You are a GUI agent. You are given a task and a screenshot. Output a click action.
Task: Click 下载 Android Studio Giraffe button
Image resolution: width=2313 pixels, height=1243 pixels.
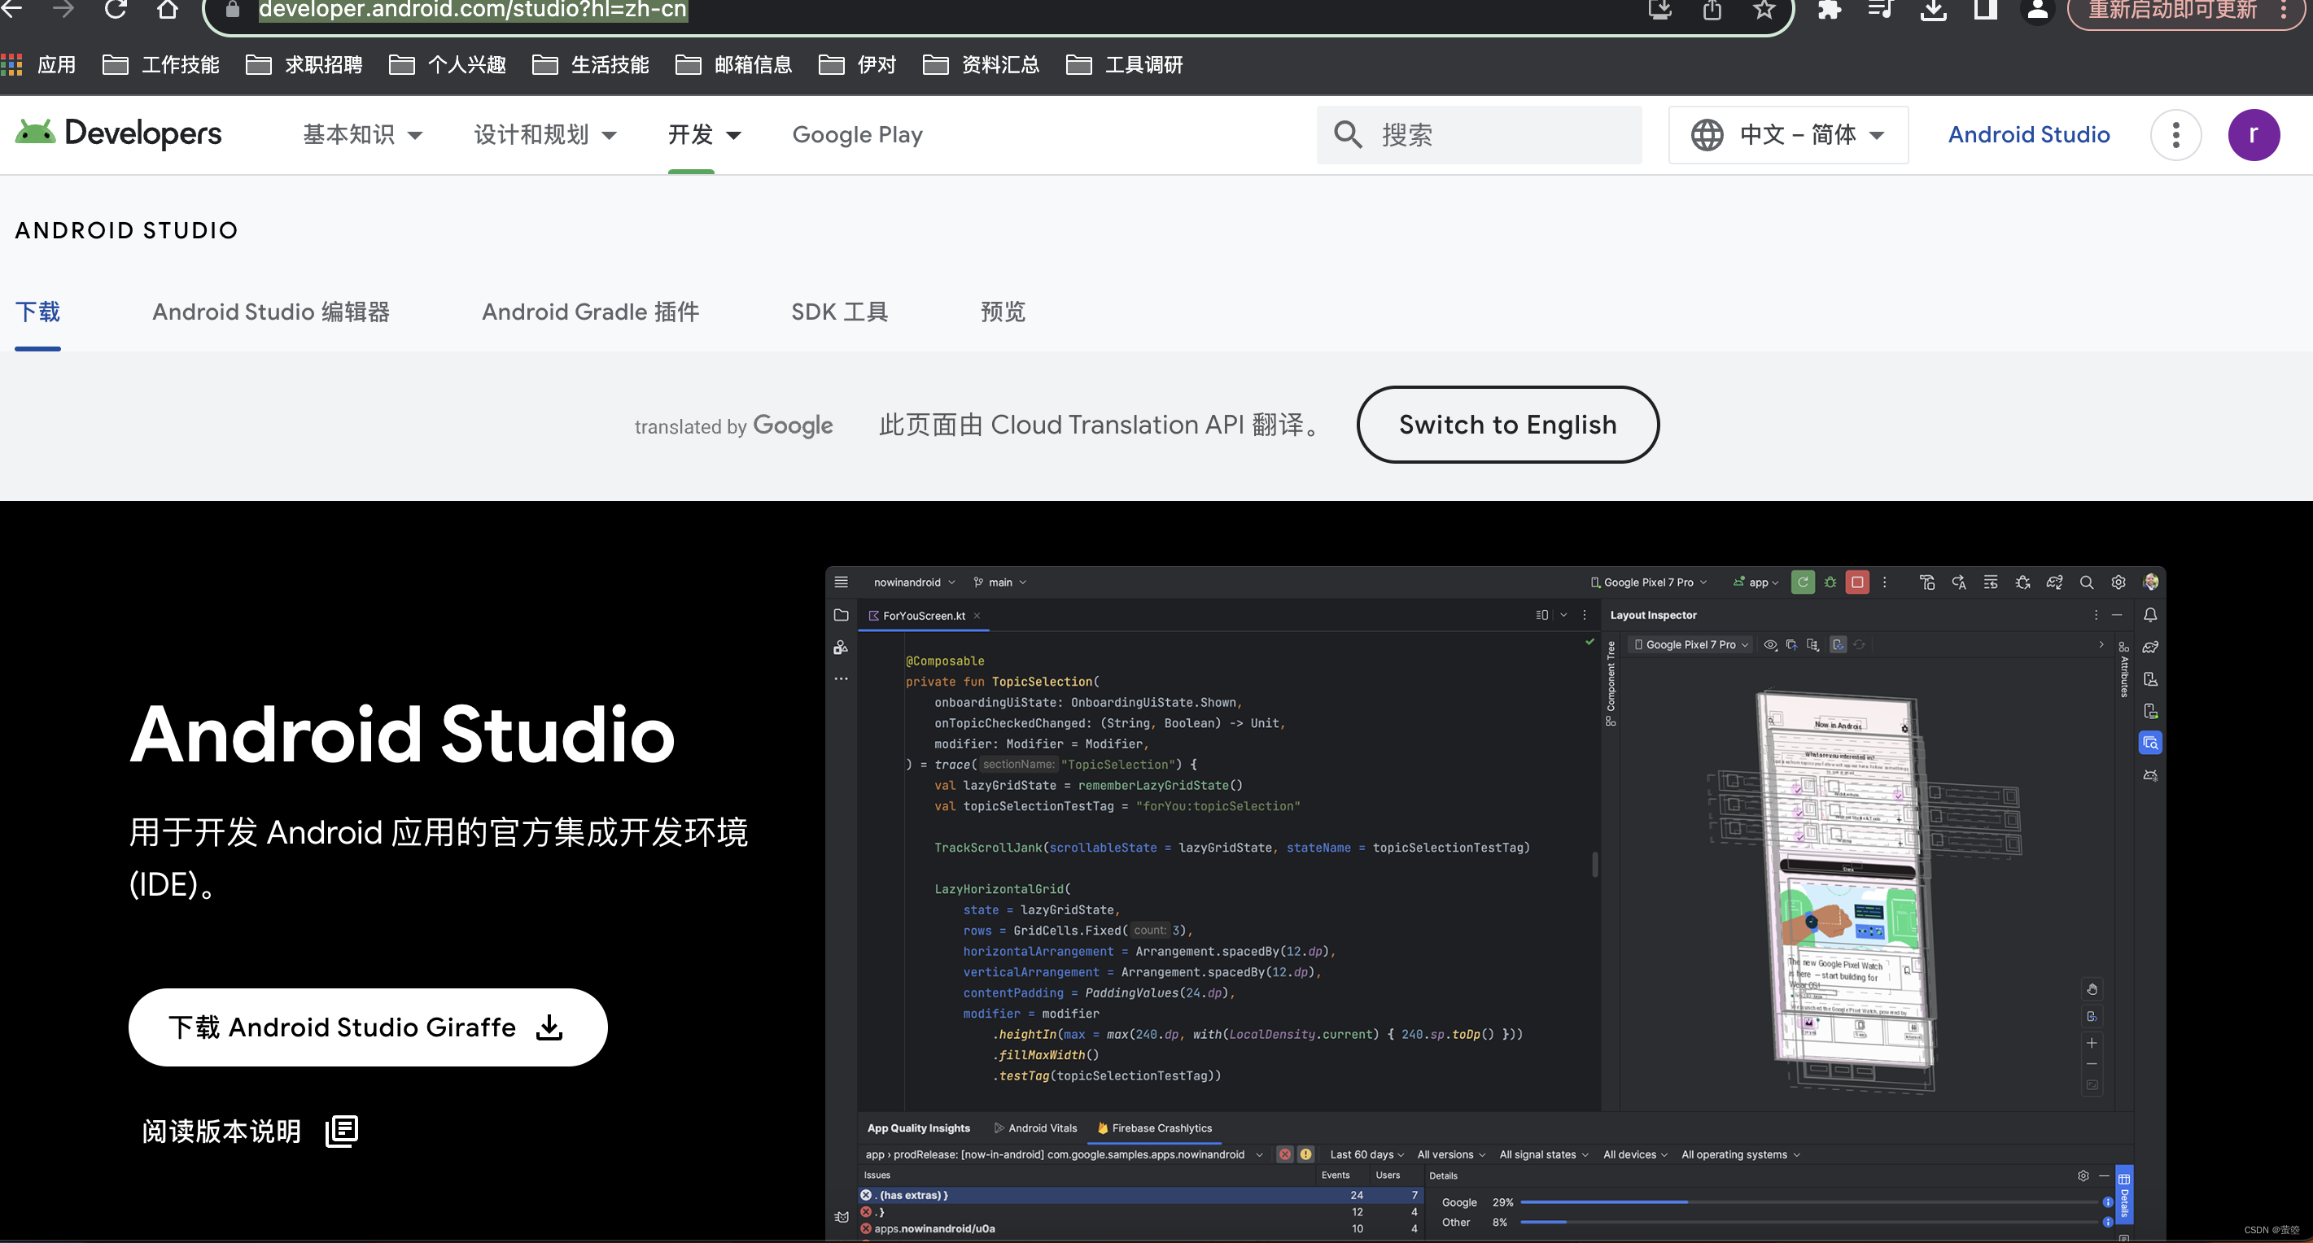coord(367,1027)
